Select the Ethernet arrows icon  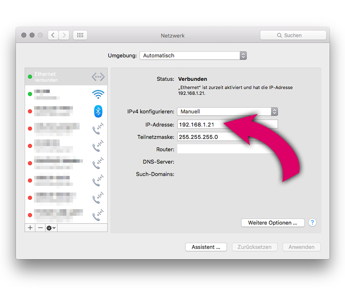(x=98, y=77)
